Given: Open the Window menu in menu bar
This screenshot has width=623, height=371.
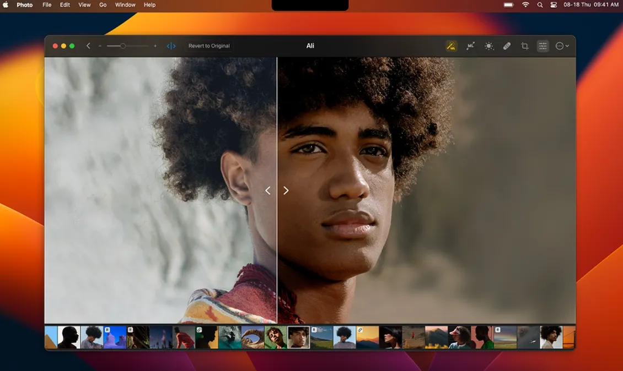Looking at the screenshot, I should (x=125, y=5).
